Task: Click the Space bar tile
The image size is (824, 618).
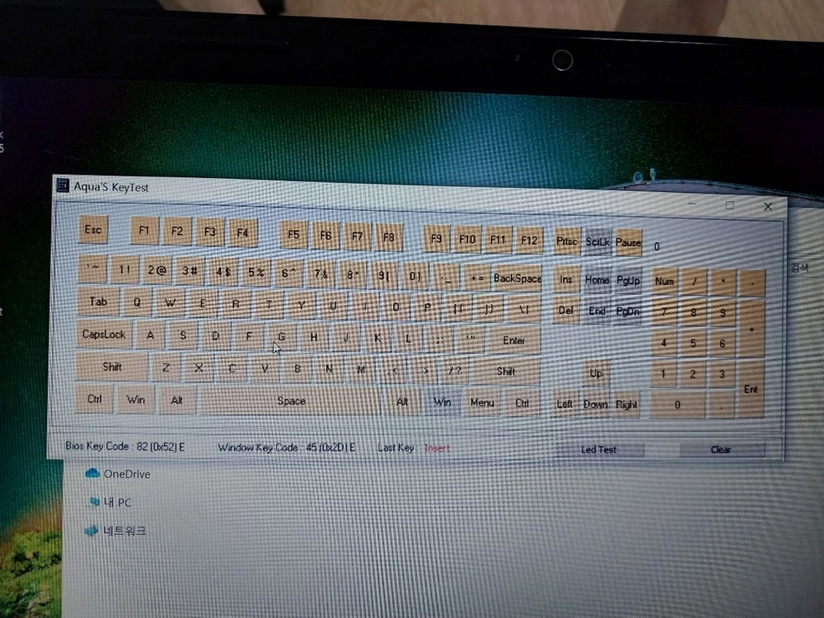Action: tap(291, 401)
